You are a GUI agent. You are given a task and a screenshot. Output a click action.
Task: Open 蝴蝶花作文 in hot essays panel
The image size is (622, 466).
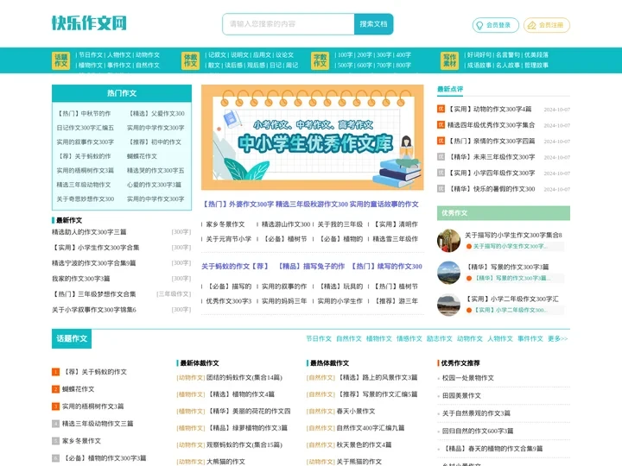point(142,156)
